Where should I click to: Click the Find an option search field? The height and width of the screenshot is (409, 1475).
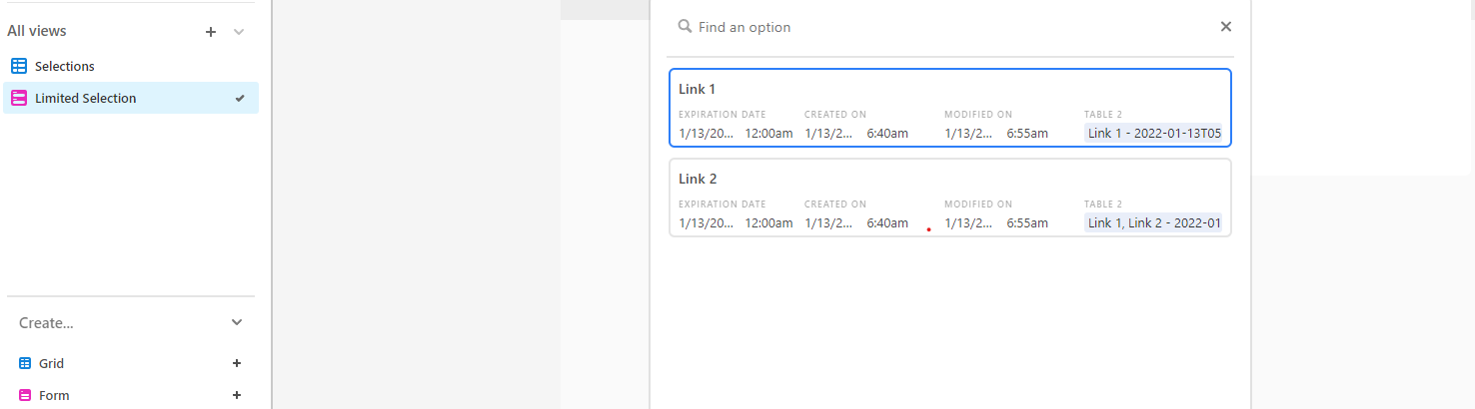(x=939, y=27)
